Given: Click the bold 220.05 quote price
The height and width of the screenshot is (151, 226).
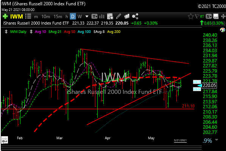Looking at the screenshot, I should (x=122, y=23).
